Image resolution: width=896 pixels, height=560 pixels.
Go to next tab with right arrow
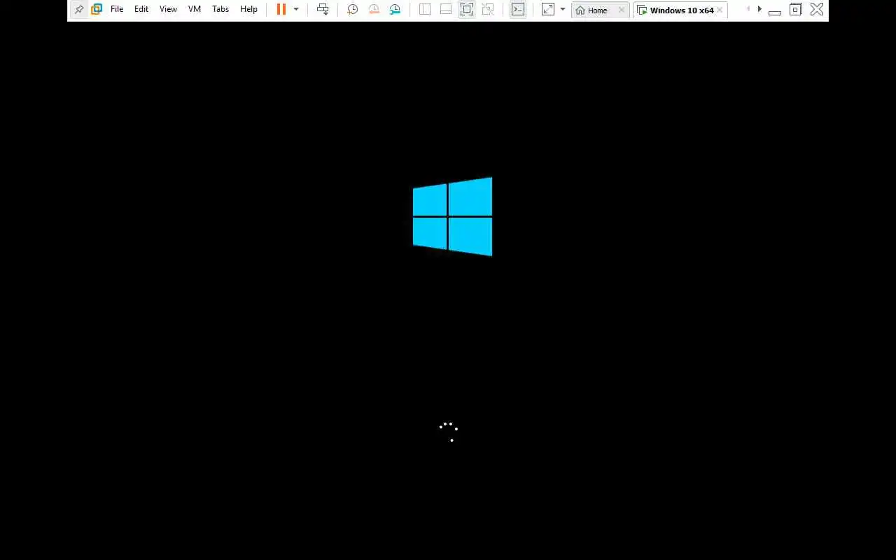(x=759, y=9)
